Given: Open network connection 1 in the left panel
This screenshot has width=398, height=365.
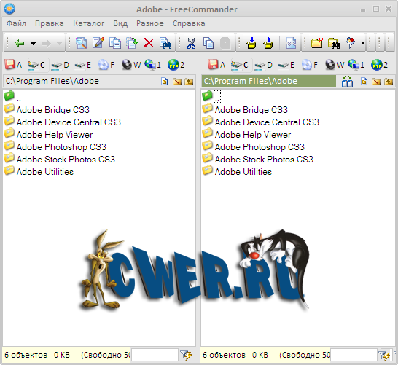Looking at the screenshot, I should [152, 65].
